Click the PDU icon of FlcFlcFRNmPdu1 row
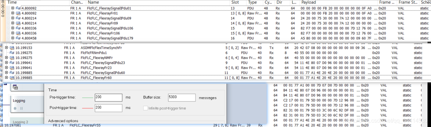 (x=11, y=53)
